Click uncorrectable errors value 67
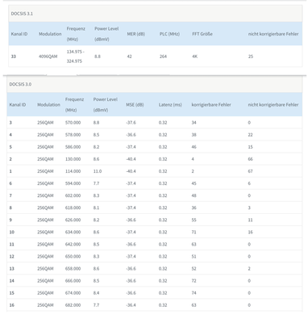Screen dimensions: 308x323 point(250,171)
